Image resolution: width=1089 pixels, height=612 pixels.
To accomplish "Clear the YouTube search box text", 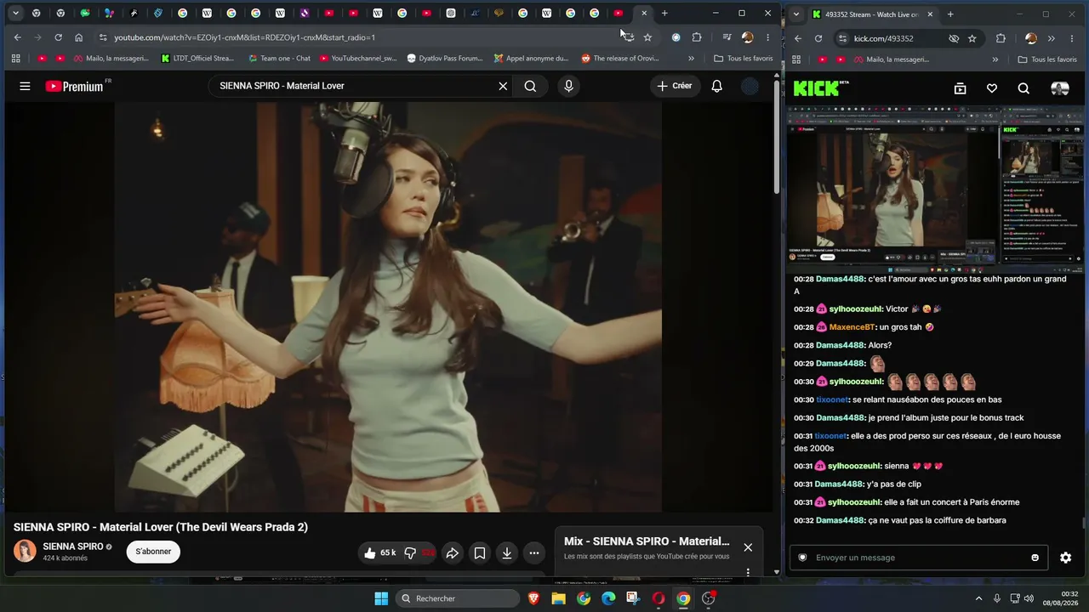I will (503, 86).
